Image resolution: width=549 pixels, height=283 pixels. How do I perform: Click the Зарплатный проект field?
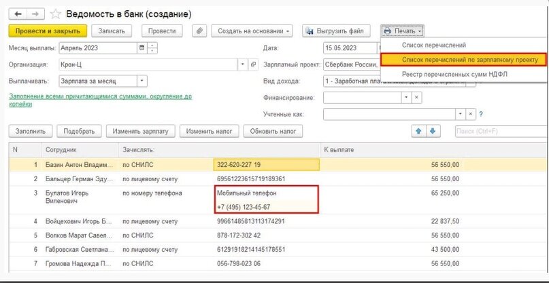[x=352, y=64]
